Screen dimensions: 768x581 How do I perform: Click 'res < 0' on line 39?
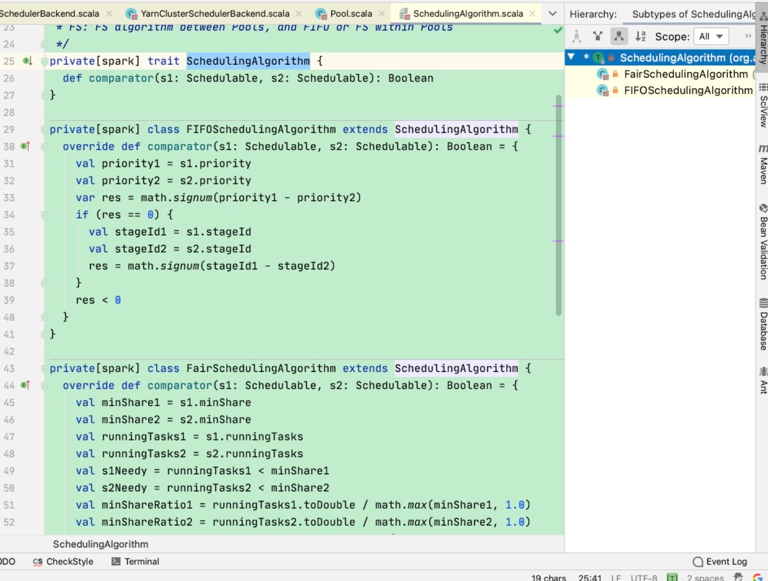click(98, 300)
